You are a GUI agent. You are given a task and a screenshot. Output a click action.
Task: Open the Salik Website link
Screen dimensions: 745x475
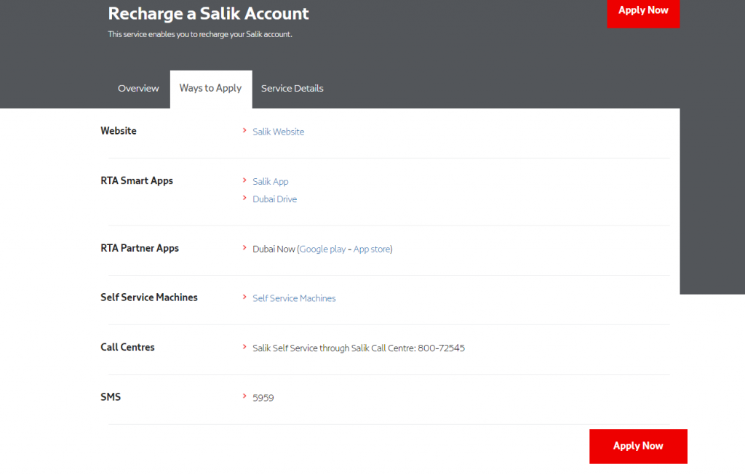pyautogui.click(x=279, y=132)
